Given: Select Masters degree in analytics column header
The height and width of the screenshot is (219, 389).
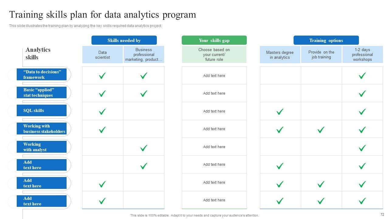Looking at the screenshot, I should coord(280,55).
